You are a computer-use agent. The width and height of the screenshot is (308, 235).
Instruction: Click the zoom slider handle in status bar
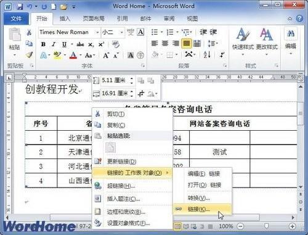point(266,226)
